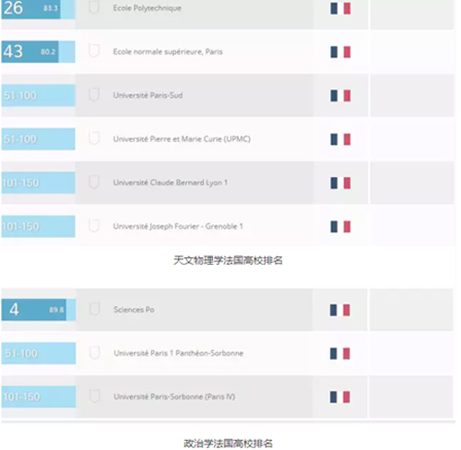
Task: Click the shield icon beside Sciences Po
Action: [94, 309]
